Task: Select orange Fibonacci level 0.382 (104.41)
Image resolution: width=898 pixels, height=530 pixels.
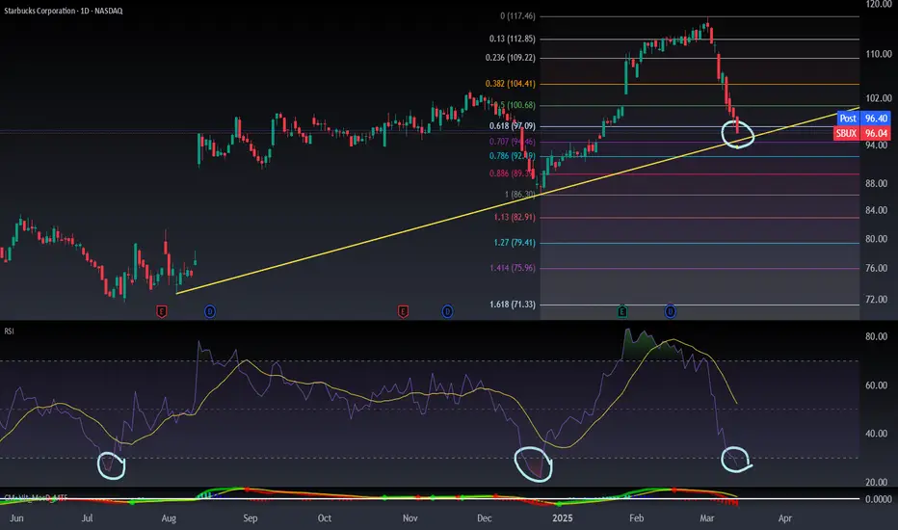Action: (x=511, y=84)
